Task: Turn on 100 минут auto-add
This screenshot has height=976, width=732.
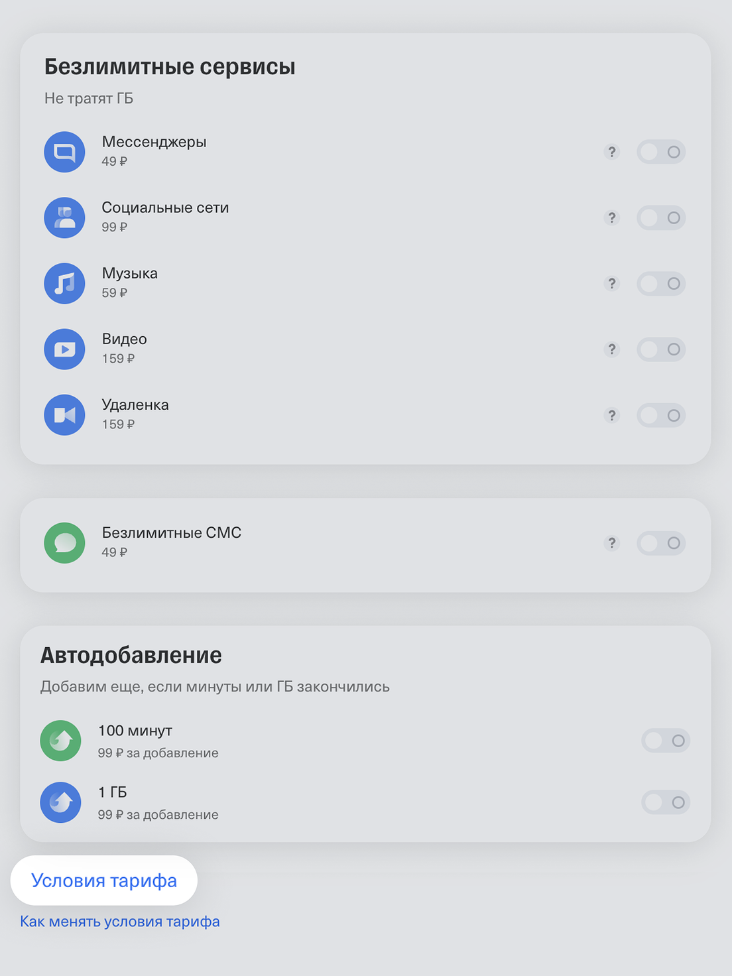Action: (666, 741)
